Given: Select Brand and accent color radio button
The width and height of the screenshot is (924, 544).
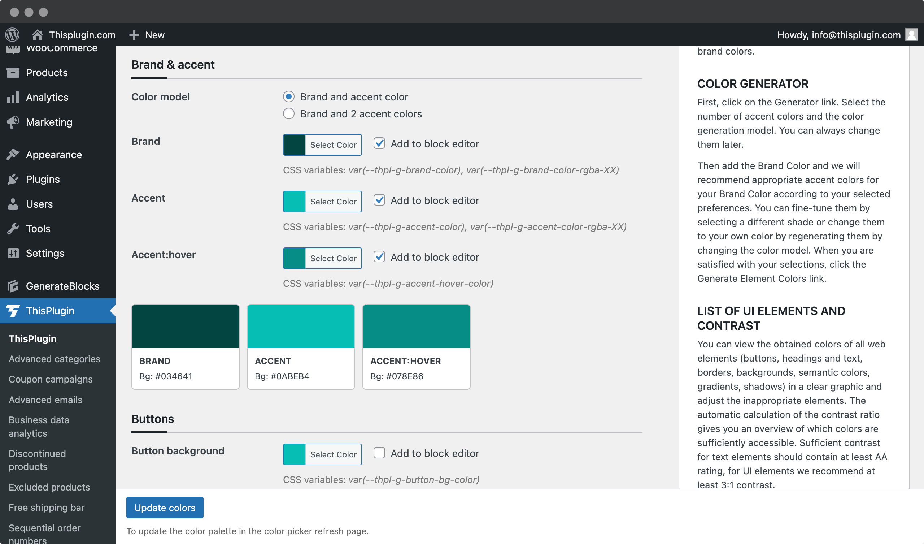Looking at the screenshot, I should tap(289, 96).
